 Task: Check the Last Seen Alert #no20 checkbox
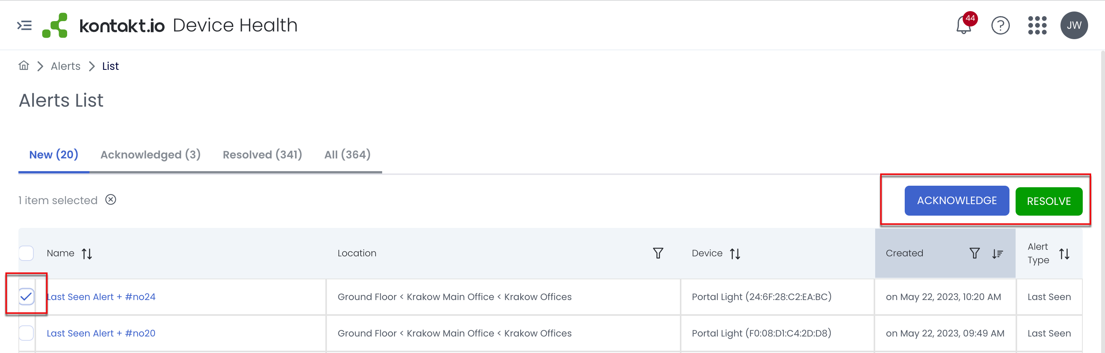pos(26,333)
